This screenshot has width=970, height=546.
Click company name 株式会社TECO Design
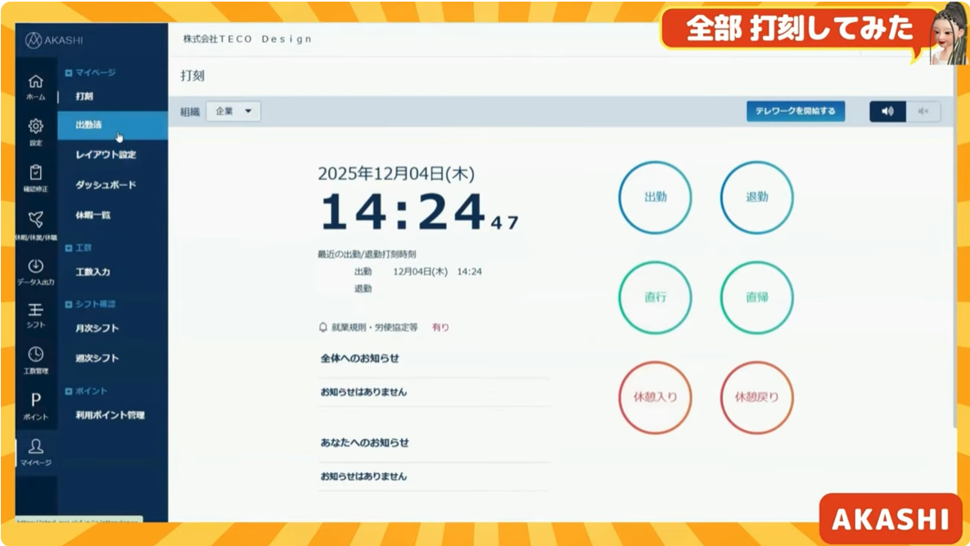point(247,39)
